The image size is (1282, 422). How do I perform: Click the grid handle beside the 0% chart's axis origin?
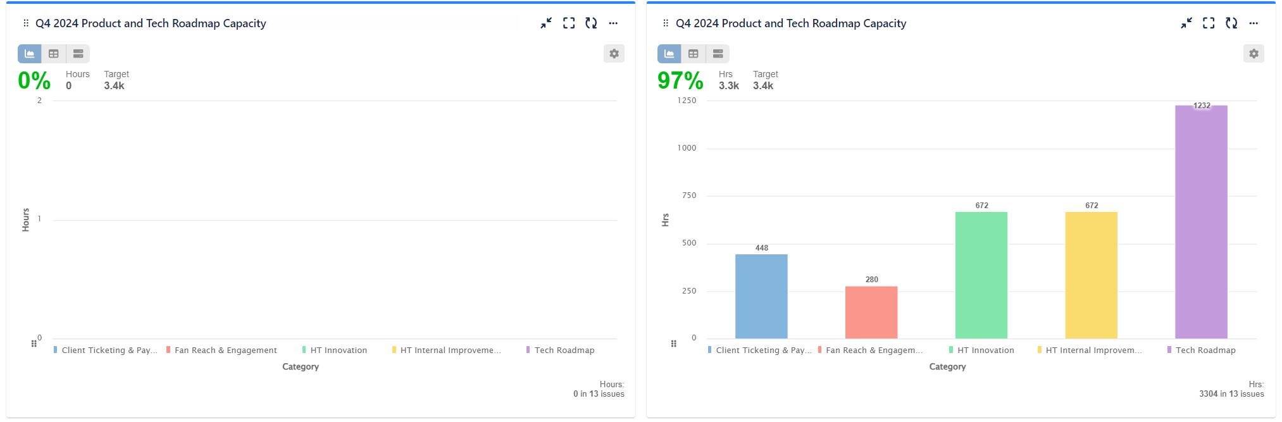(34, 344)
